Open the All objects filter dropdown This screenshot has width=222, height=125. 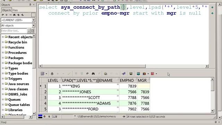[x=34, y=25]
